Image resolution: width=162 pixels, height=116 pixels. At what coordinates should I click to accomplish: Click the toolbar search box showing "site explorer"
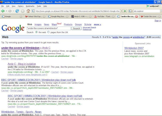(146, 11)
